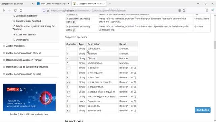
Task: Expand Documentation Zabbix en Français
Action: (x=4, y=60)
